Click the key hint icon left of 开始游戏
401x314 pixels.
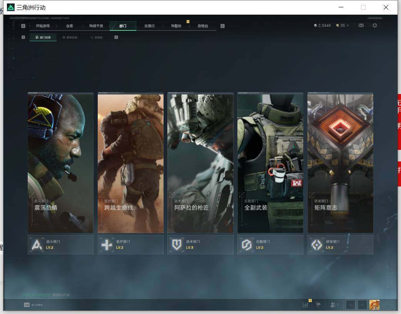[x=23, y=26]
